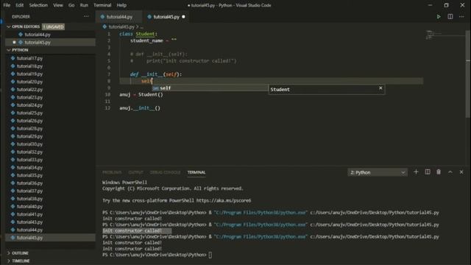Open the File menu
This screenshot has width=471, height=265.
(x=7, y=5)
